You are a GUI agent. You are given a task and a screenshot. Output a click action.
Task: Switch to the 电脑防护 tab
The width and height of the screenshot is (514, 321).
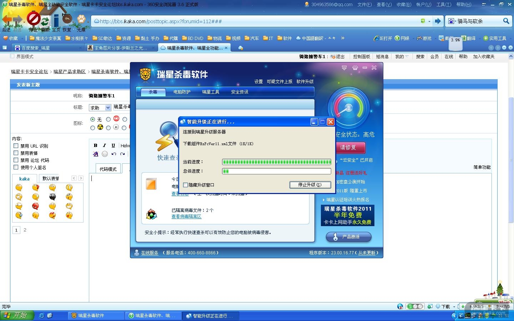point(182,92)
